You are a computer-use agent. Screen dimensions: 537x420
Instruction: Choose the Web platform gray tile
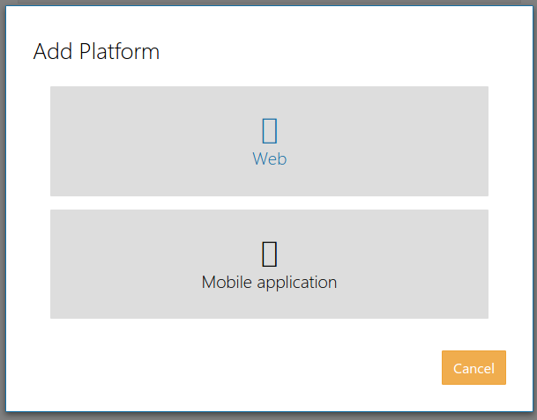coord(269,141)
